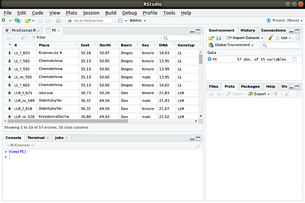Open the Project: (None) selector

coord(284,20)
